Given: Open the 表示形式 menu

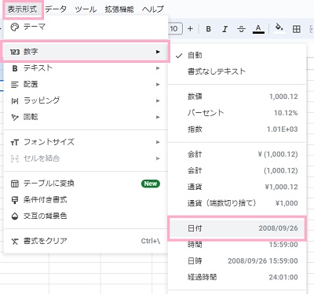Looking at the screenshot, I should [22, 9].
